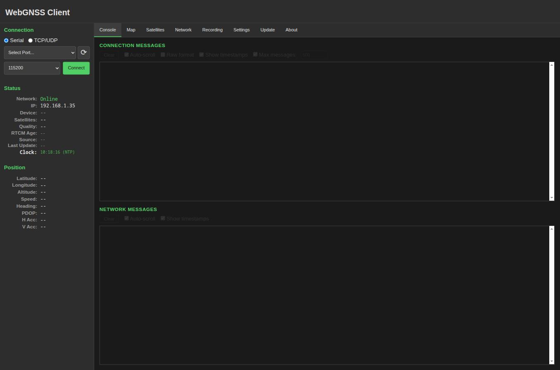Select the Serial connection radio button

pyautogui.click(x=6, y=40)
